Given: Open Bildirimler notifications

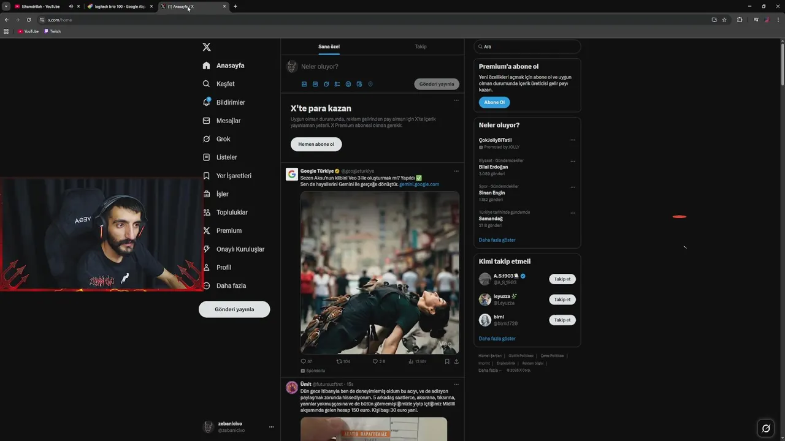Looking at the screenshot, I should 224,102.
